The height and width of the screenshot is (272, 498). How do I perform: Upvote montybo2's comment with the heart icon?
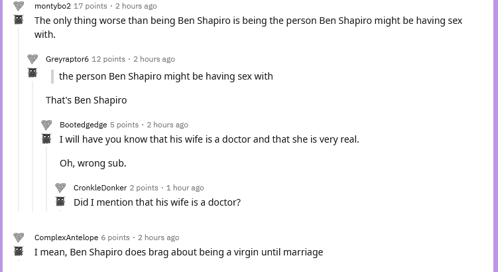coord(19,6)
